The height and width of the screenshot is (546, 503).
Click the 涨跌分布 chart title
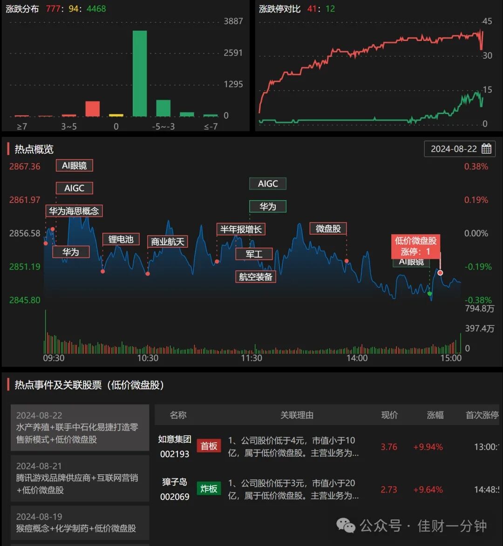[x=22, y=9]
